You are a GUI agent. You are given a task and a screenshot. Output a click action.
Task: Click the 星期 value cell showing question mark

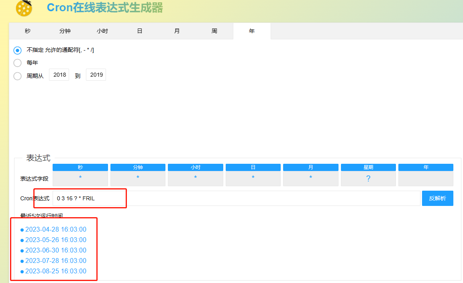click(x=368, y=177)
